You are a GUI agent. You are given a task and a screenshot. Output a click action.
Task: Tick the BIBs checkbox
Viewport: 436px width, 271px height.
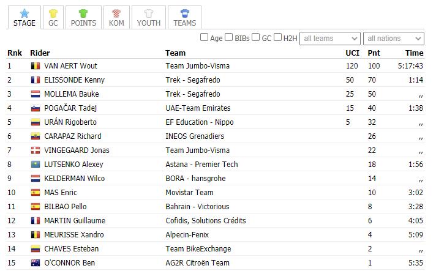tap(228, 37)
